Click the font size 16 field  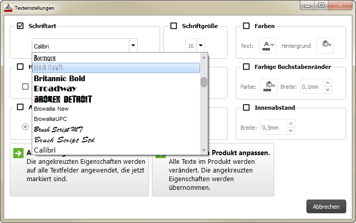point(191,46)
